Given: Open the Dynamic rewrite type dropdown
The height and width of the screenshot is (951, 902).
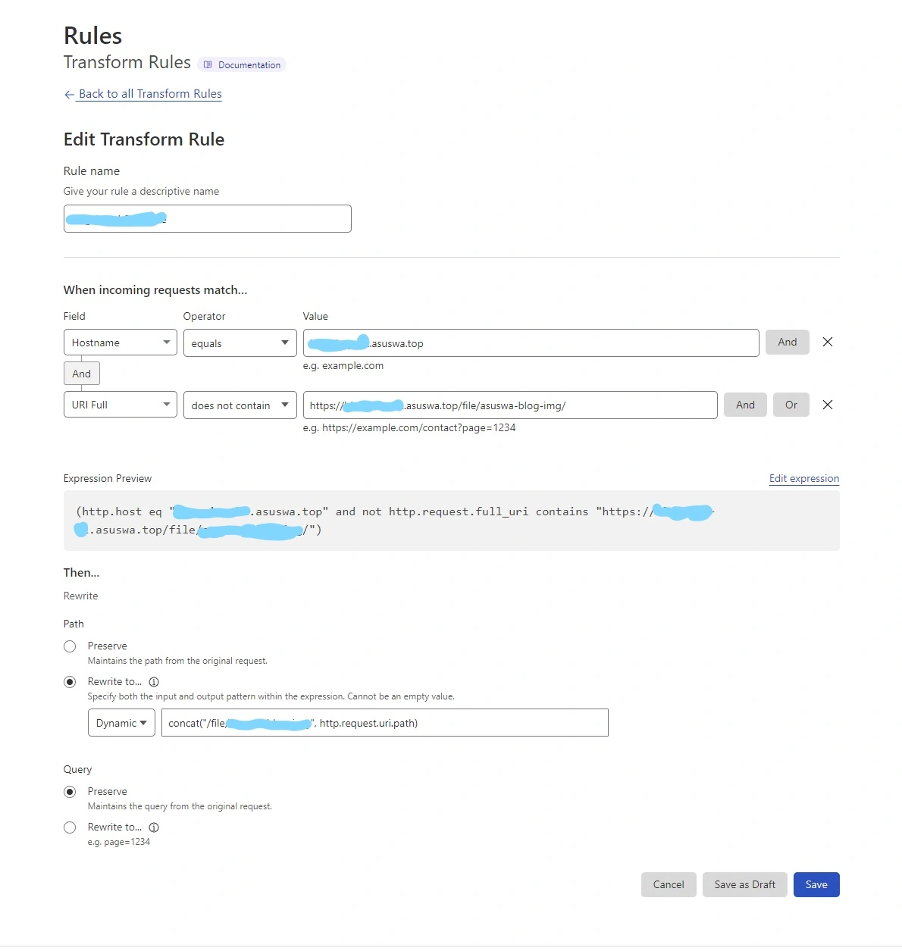Looking at the screenshot, I should pyautogui.click(x=121, y=723).
